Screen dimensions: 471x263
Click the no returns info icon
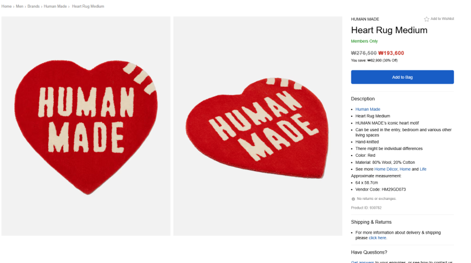353,198
